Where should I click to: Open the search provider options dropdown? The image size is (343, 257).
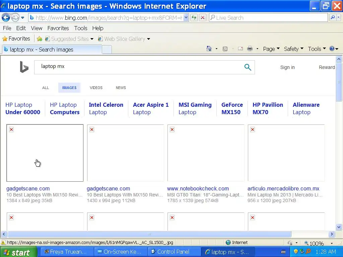coord(339,18)
